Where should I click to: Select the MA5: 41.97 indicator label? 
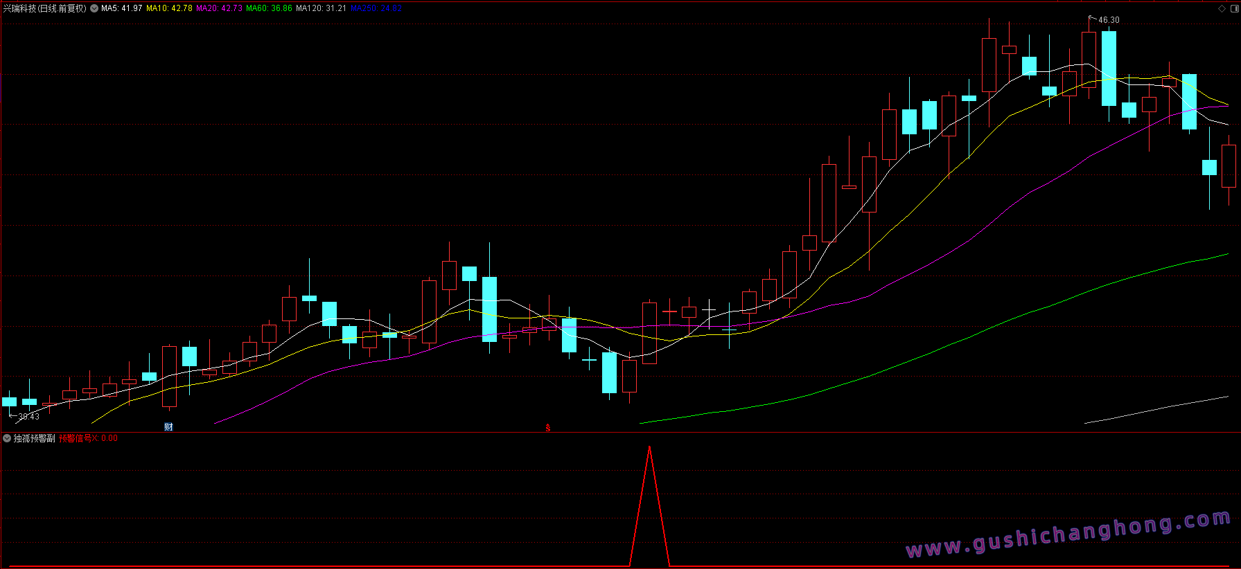(121, 8)
